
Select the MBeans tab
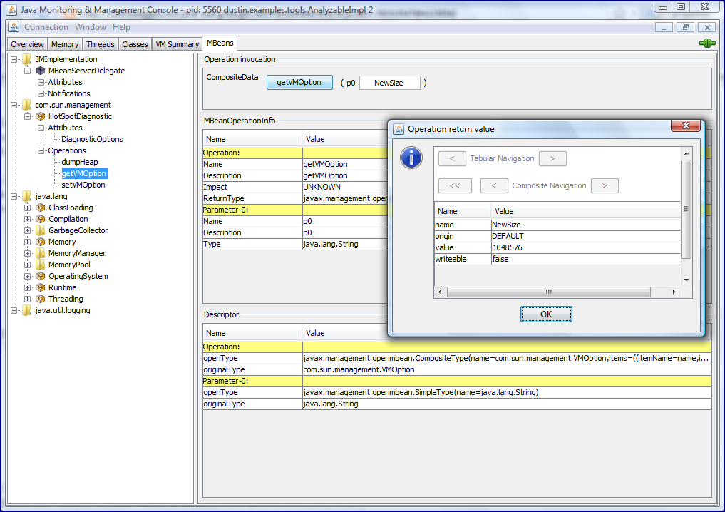220,43
